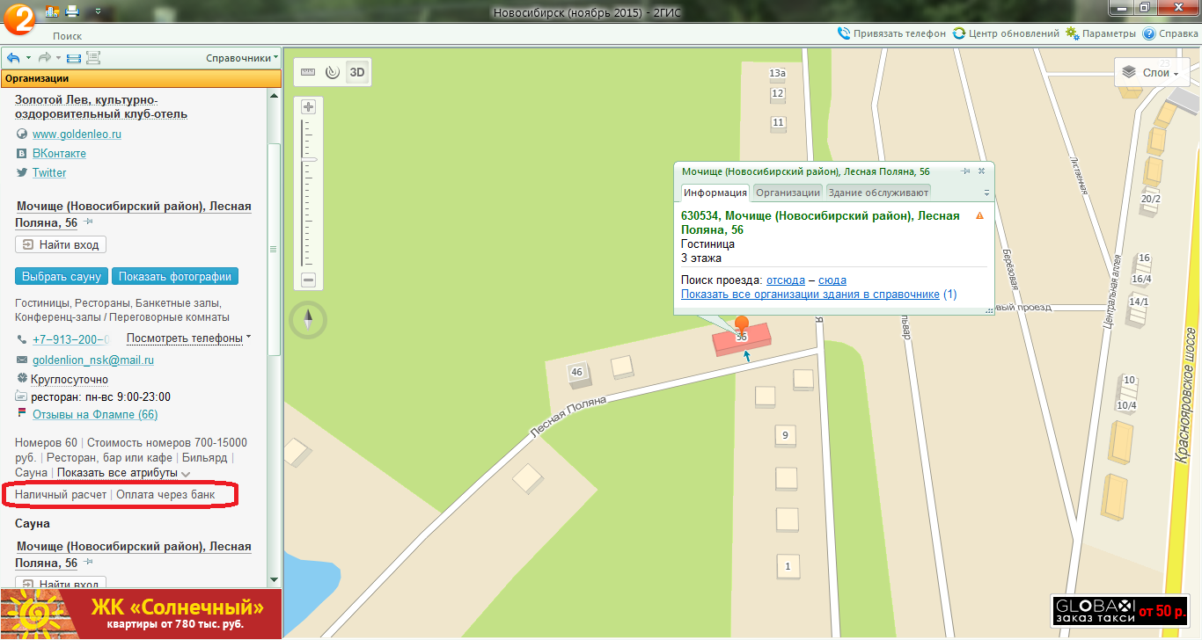Click сюда route link
1202x640 pixels.
coord(832,280)
